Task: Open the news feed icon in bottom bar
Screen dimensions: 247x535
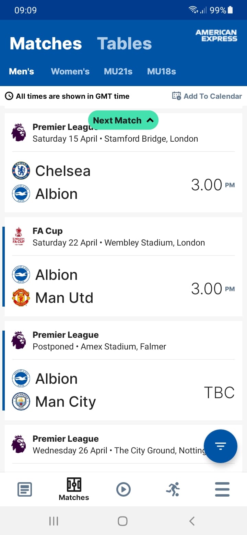Action: (25, 489)
